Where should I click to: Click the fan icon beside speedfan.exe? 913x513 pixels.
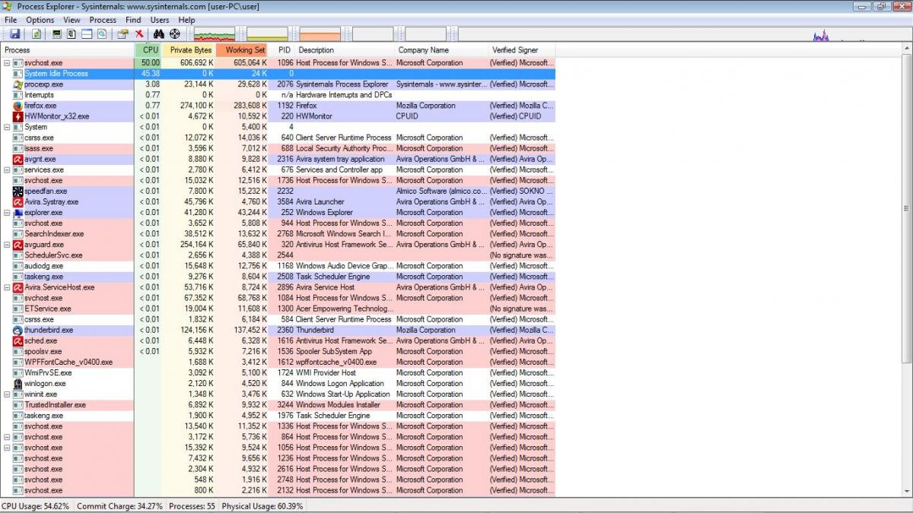pyautogui.click(x=18, y=192)
